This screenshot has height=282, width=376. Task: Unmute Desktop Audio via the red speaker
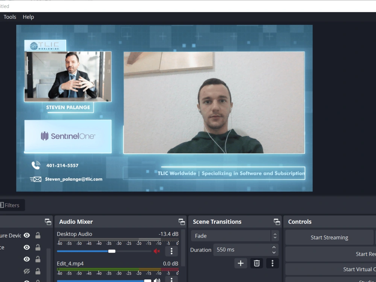click(x=157, y=251)
